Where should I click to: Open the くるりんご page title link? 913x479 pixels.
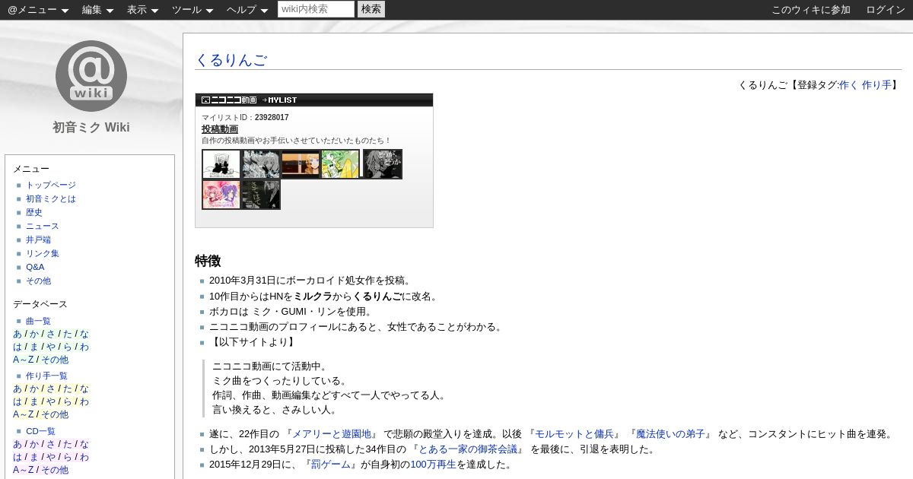(231, 60)
